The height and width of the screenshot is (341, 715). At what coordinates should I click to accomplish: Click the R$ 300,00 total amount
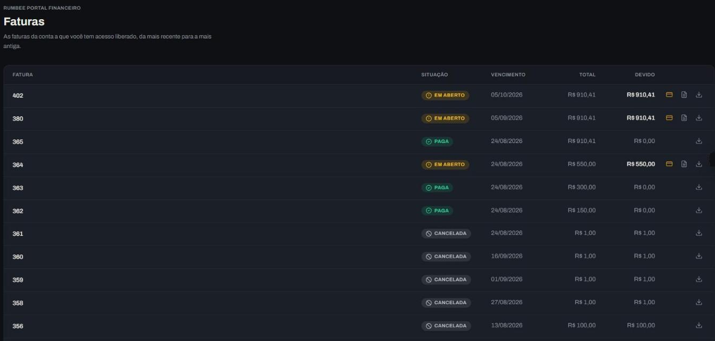(x=582, y=187)
